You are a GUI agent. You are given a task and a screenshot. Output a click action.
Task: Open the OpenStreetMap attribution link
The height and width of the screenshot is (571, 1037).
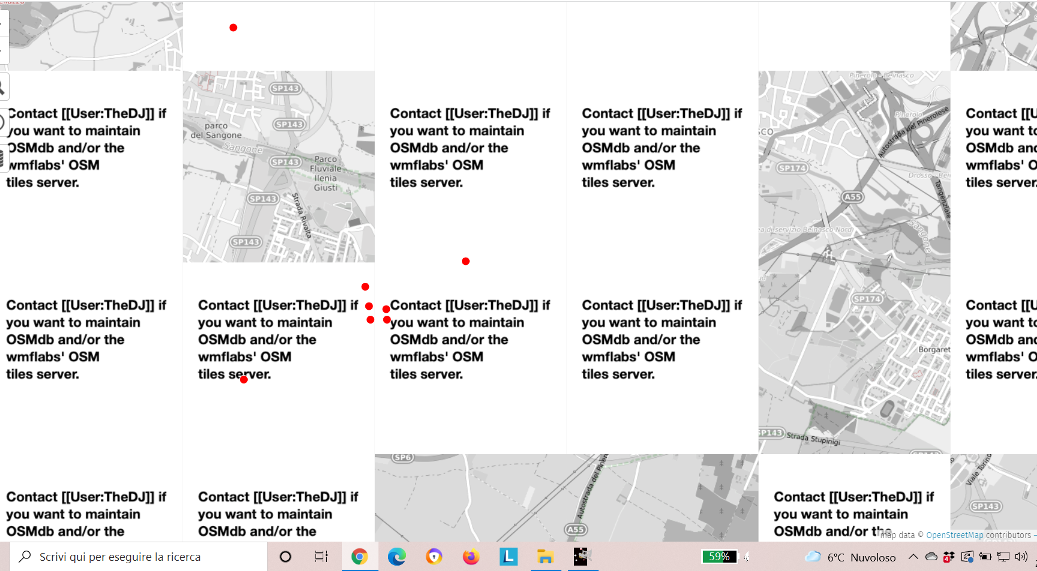[x=954, y=535]
